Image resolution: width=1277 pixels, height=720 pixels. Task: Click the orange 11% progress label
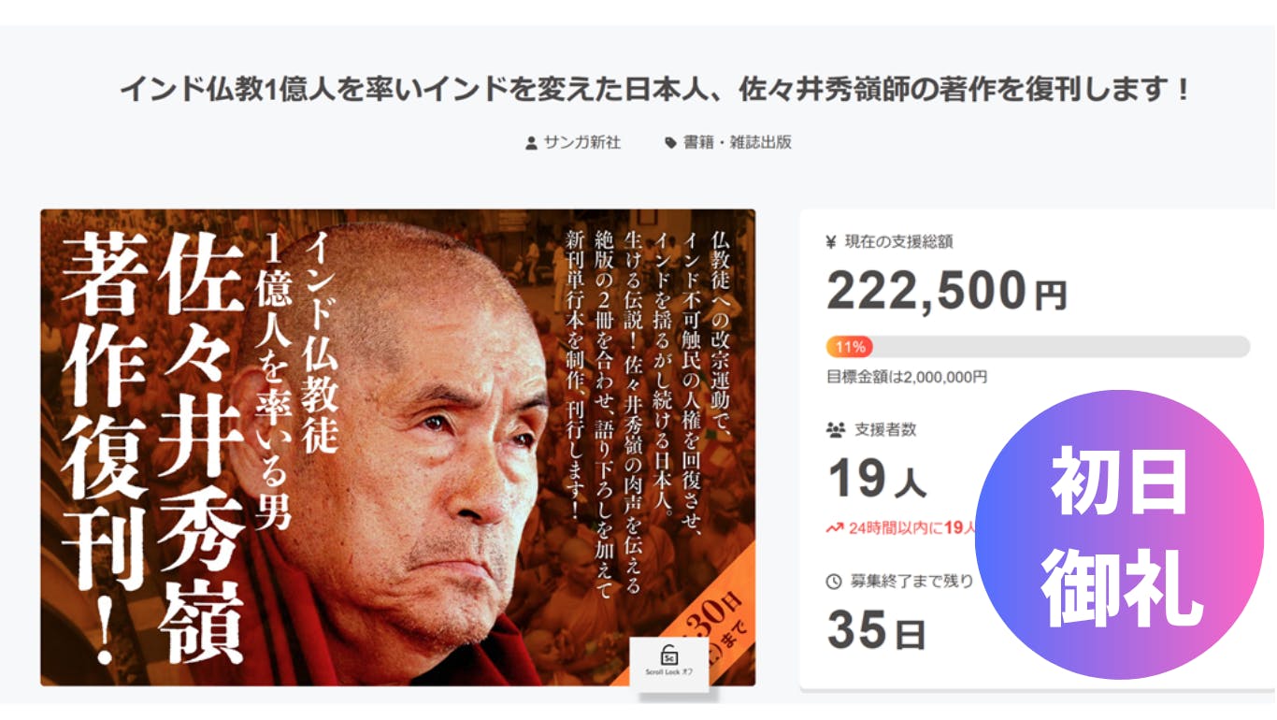(850, 347)
